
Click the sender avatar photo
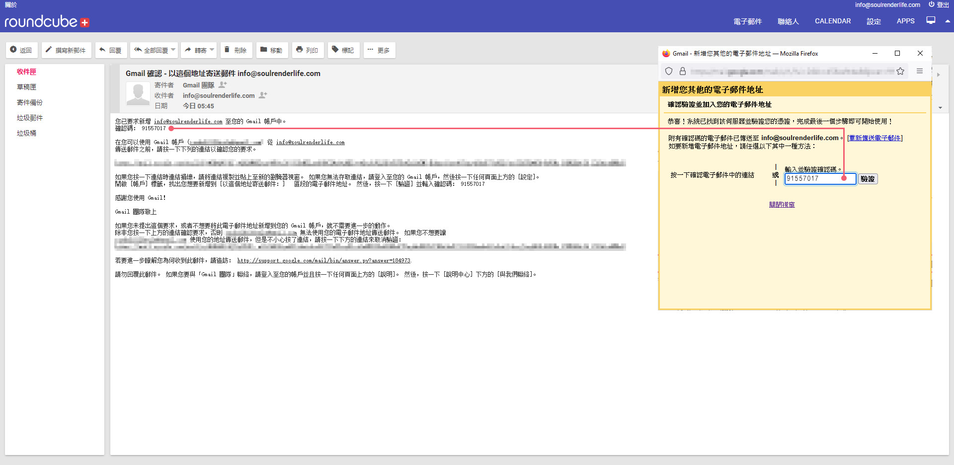[x=138, y=93]
